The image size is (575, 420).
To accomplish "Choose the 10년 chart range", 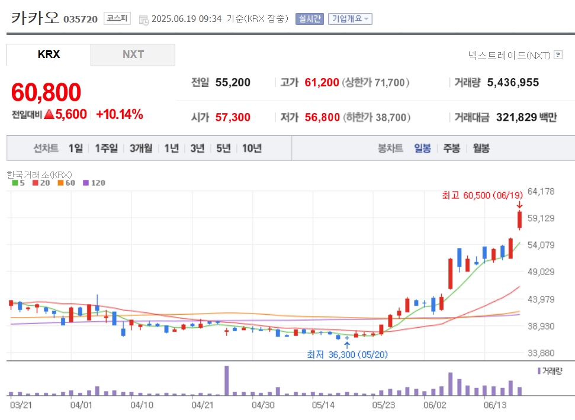I will pos(252,148).
